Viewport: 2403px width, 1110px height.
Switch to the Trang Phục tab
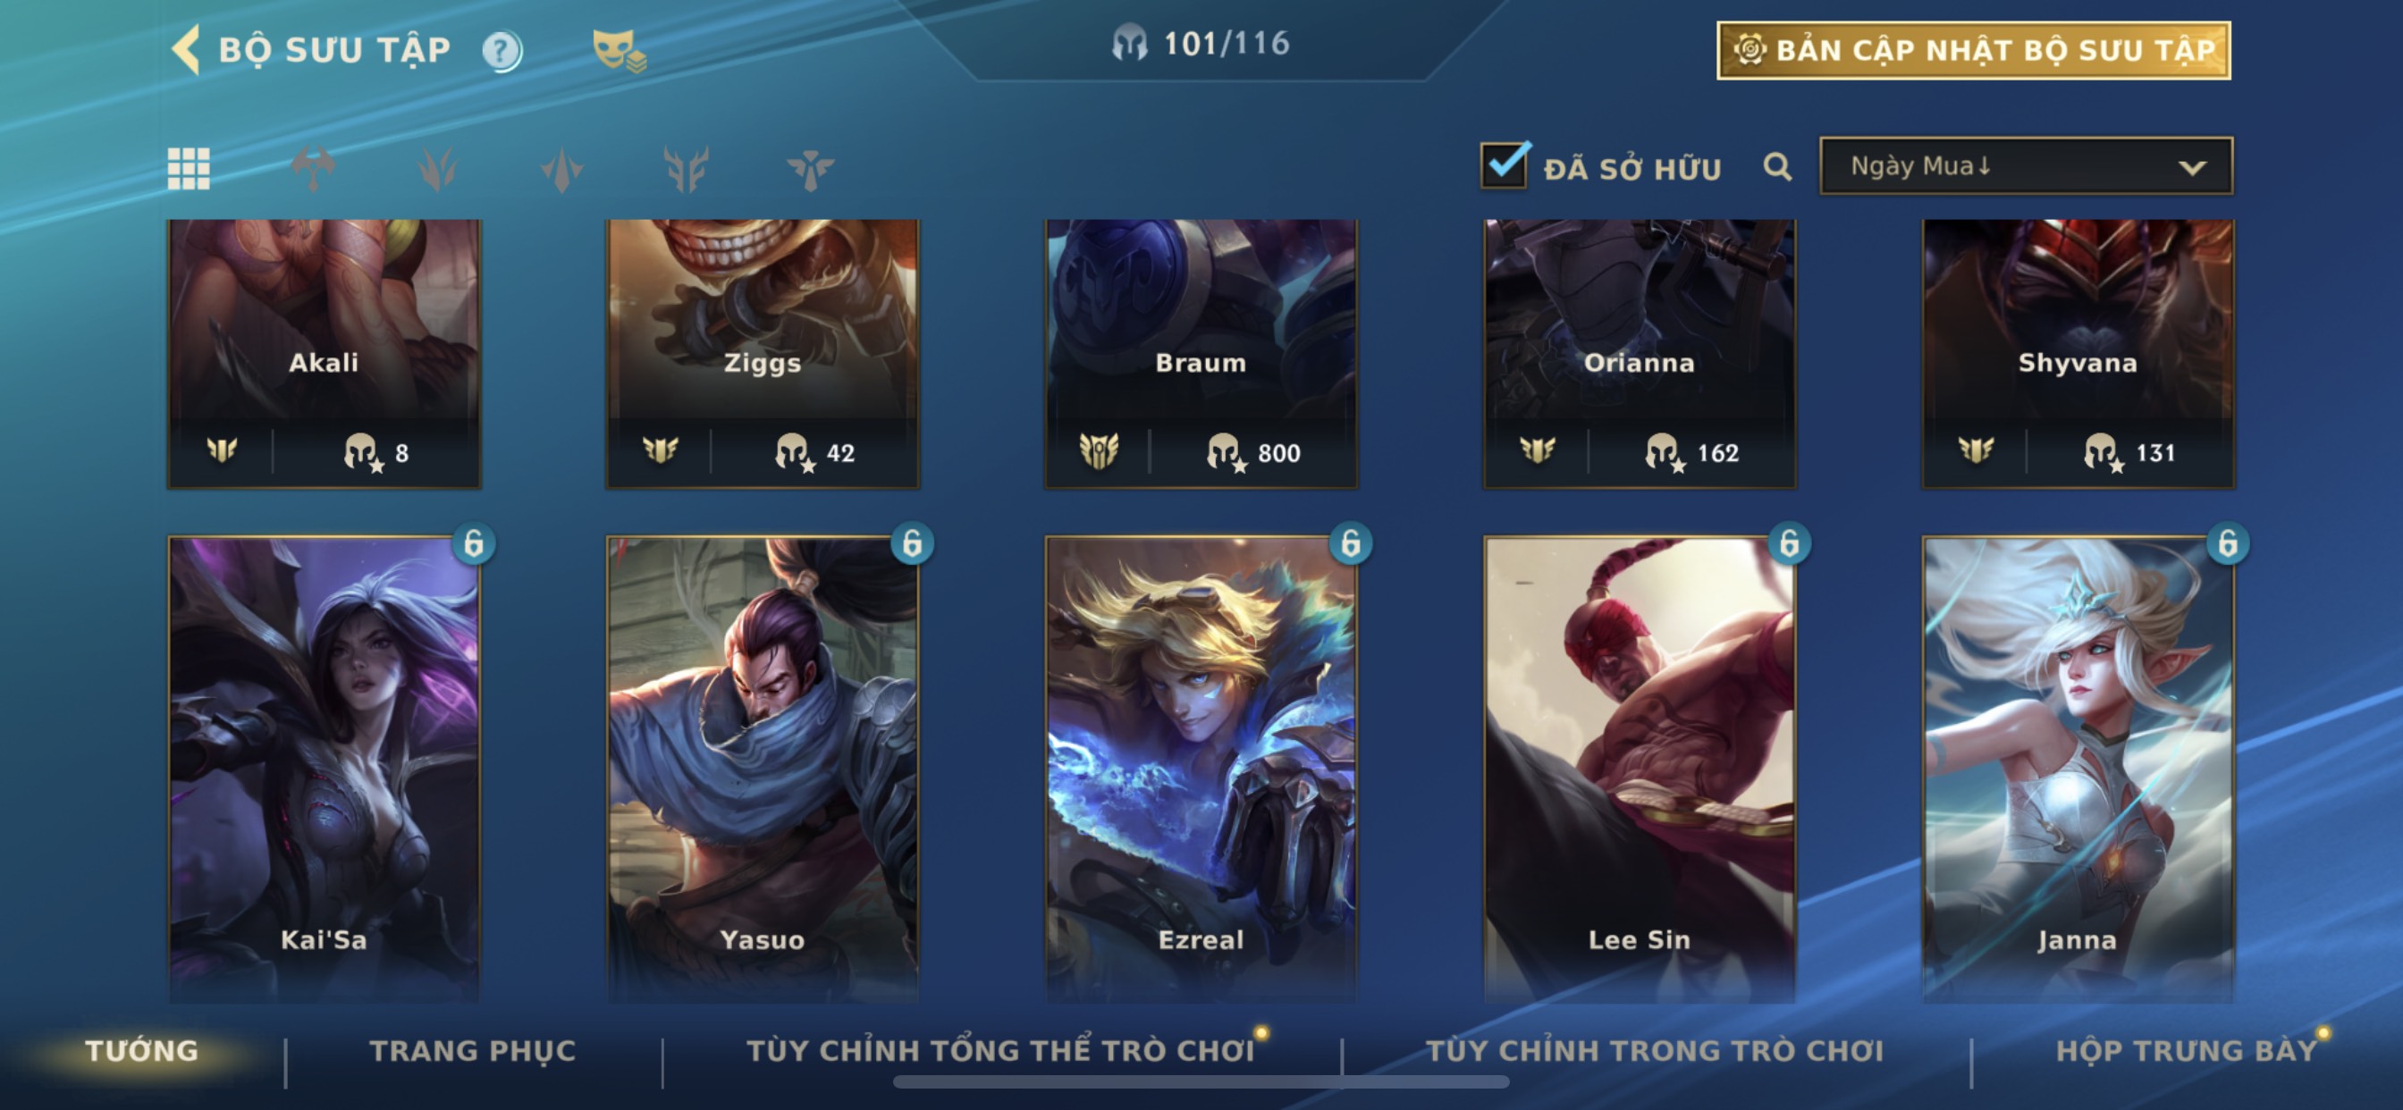[473, 1050]
